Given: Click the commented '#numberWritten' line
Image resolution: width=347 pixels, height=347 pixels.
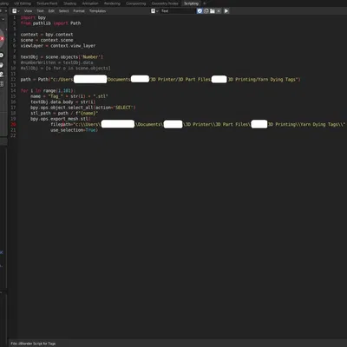Looking at the screenshot, I should coord(56,62).
